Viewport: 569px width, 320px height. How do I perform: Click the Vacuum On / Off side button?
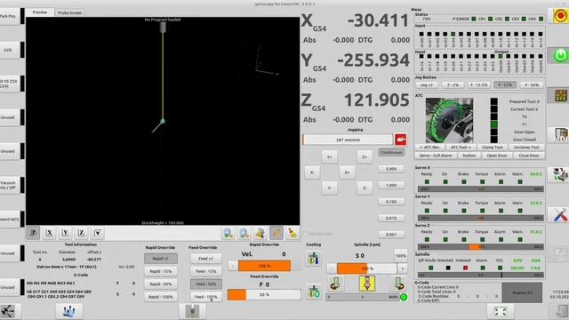[x=10, y=185]
